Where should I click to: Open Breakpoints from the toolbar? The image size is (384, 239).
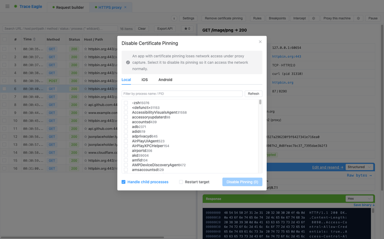[x=277, y=18]
